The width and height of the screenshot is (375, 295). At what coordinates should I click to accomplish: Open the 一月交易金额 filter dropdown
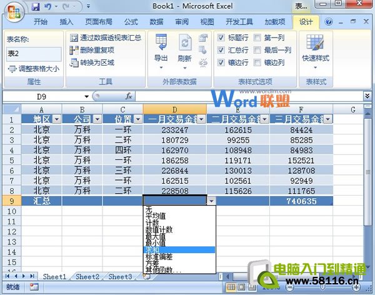click(201, 119)
